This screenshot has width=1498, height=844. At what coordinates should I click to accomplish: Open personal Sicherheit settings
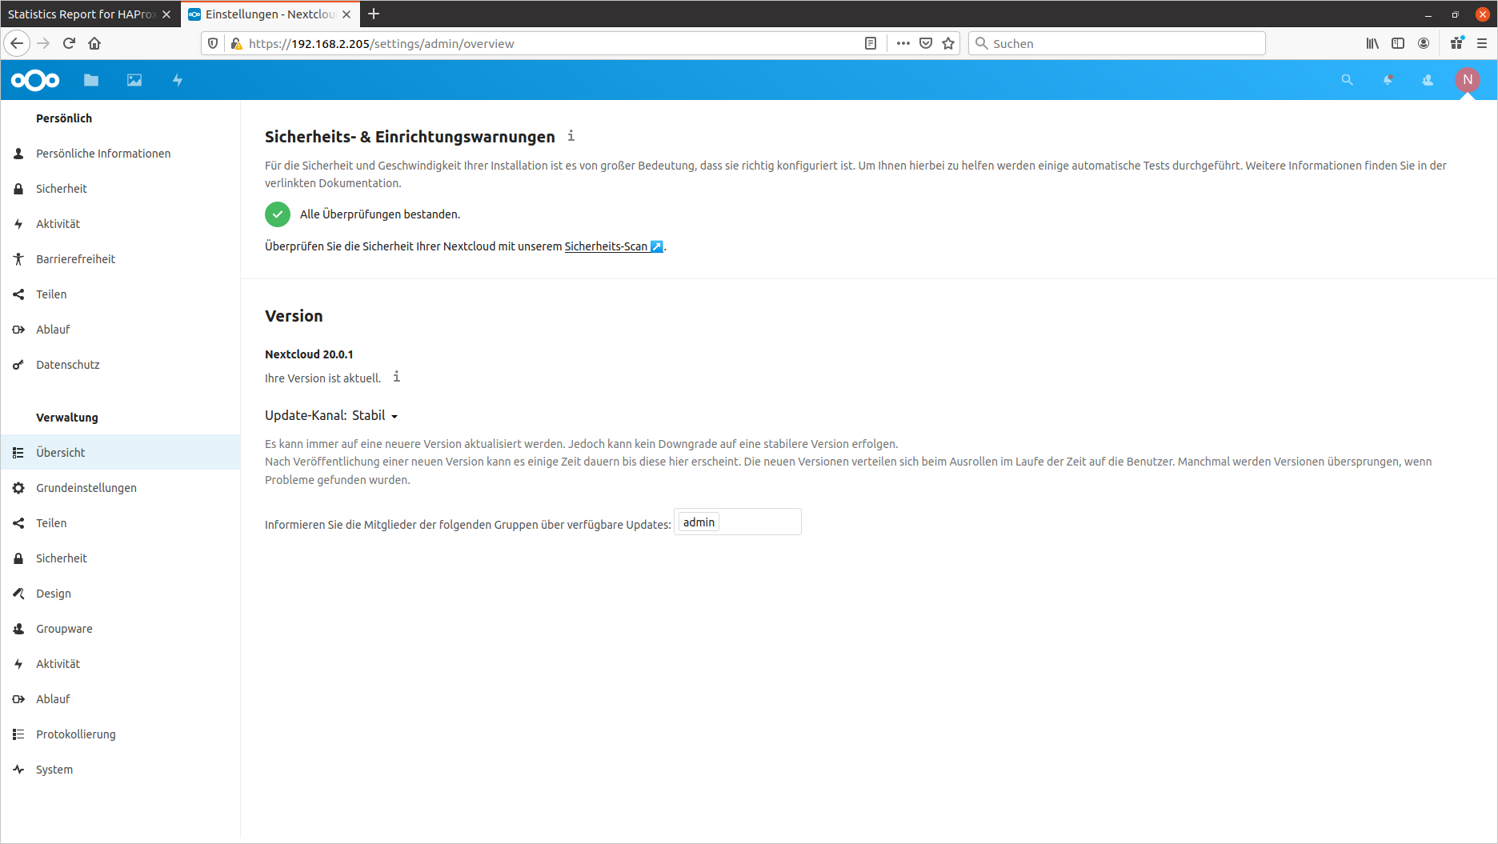(120, 189)
